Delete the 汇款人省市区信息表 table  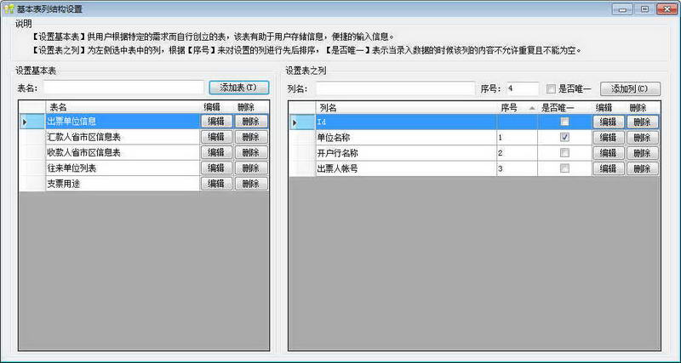coord(250,137)
